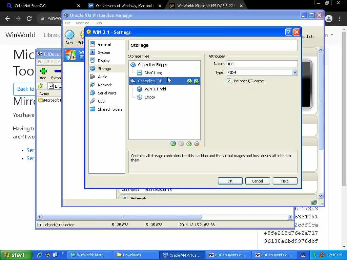Click Name column header in 7-Zip
The width and height of the screenshot is (347, 260).
44,94
